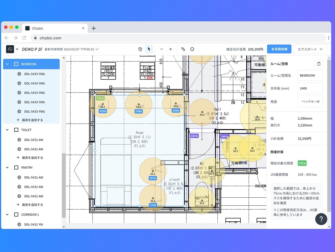Screen dimensions: 335x252
Task: Click the purple 226 lx room badge
Action: tap(194, 136)
